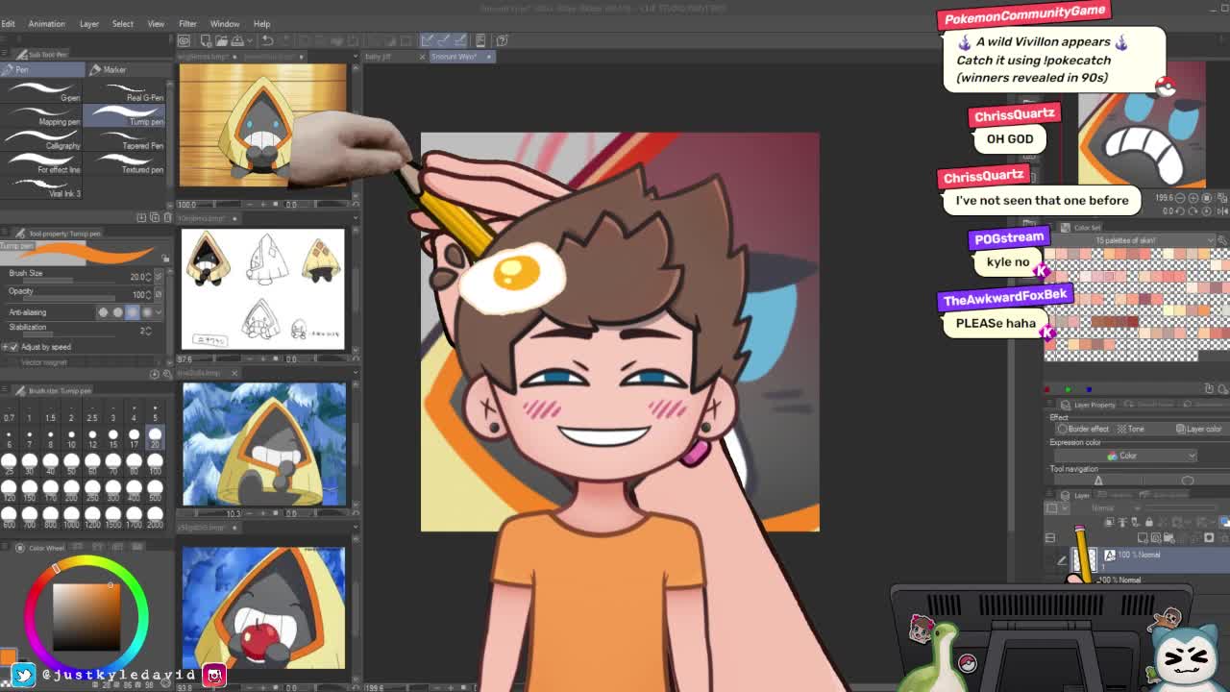Select the no anti-aliasing option

[104, 312]
